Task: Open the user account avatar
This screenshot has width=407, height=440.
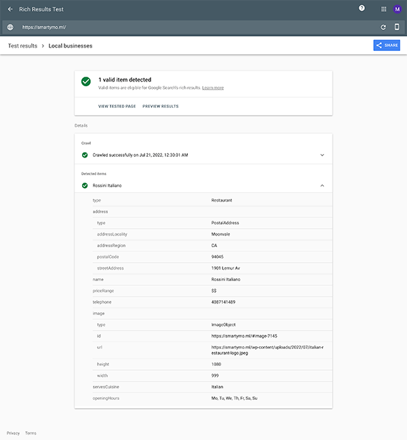Action: tap(398, 10)
